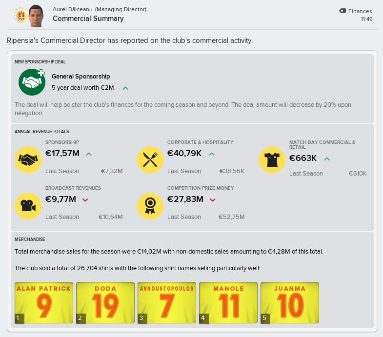The image size is (383, 337).
Task: Click red down arrow beside €9,77M broadcast
Action: pos(85,200)
